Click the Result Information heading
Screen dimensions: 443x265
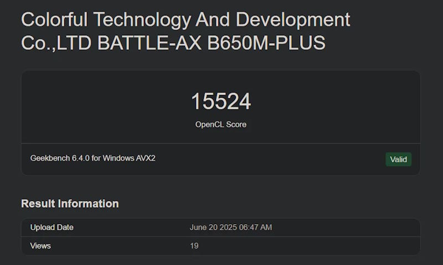(70, 204)
